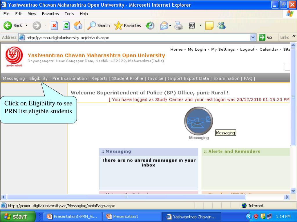Click the Forward arrow button
The height and width of the screenshot is (222, 297).
click(37, 25)
